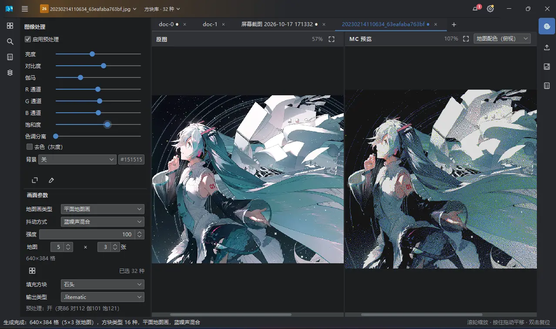Open the 背景 dropdown set to 关

[x=77, y=159]
